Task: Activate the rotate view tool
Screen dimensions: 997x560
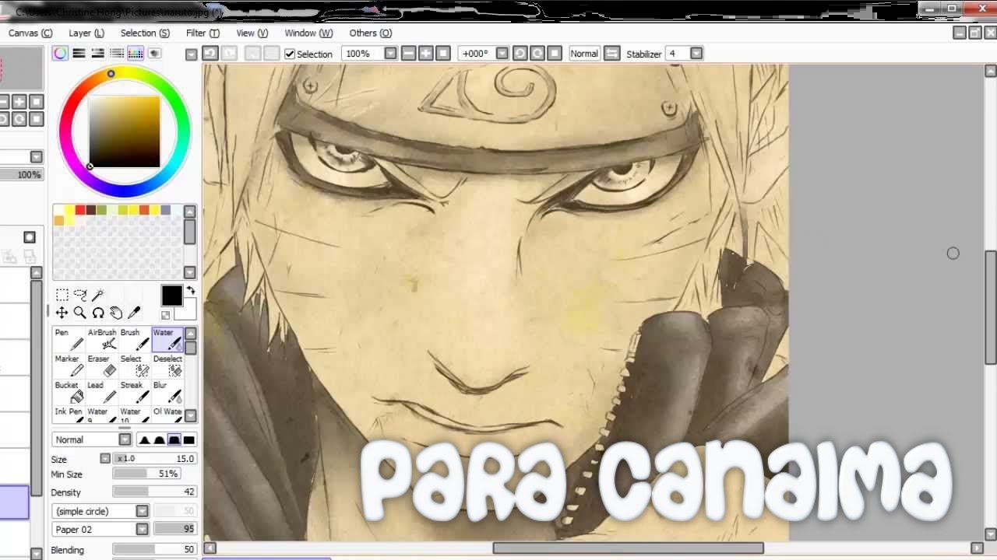Action: [x=98, y=313]
